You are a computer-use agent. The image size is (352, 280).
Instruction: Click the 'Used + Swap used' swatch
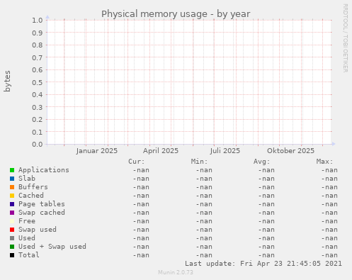click(12, 247)
